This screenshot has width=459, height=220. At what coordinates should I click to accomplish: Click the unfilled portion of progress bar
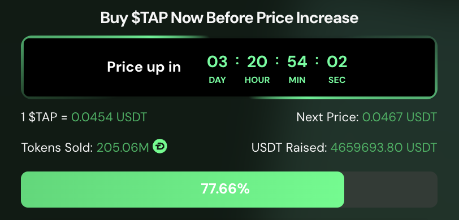tap(391, 190)
